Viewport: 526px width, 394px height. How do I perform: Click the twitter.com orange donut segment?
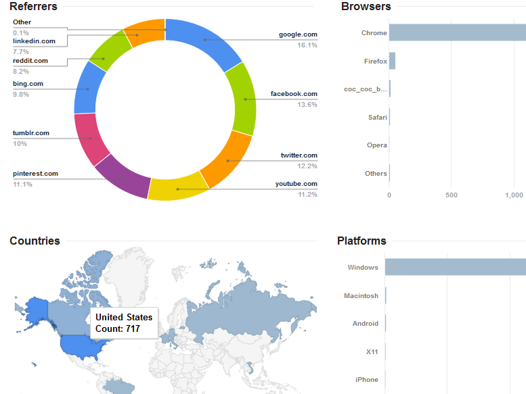pos(227,161)
